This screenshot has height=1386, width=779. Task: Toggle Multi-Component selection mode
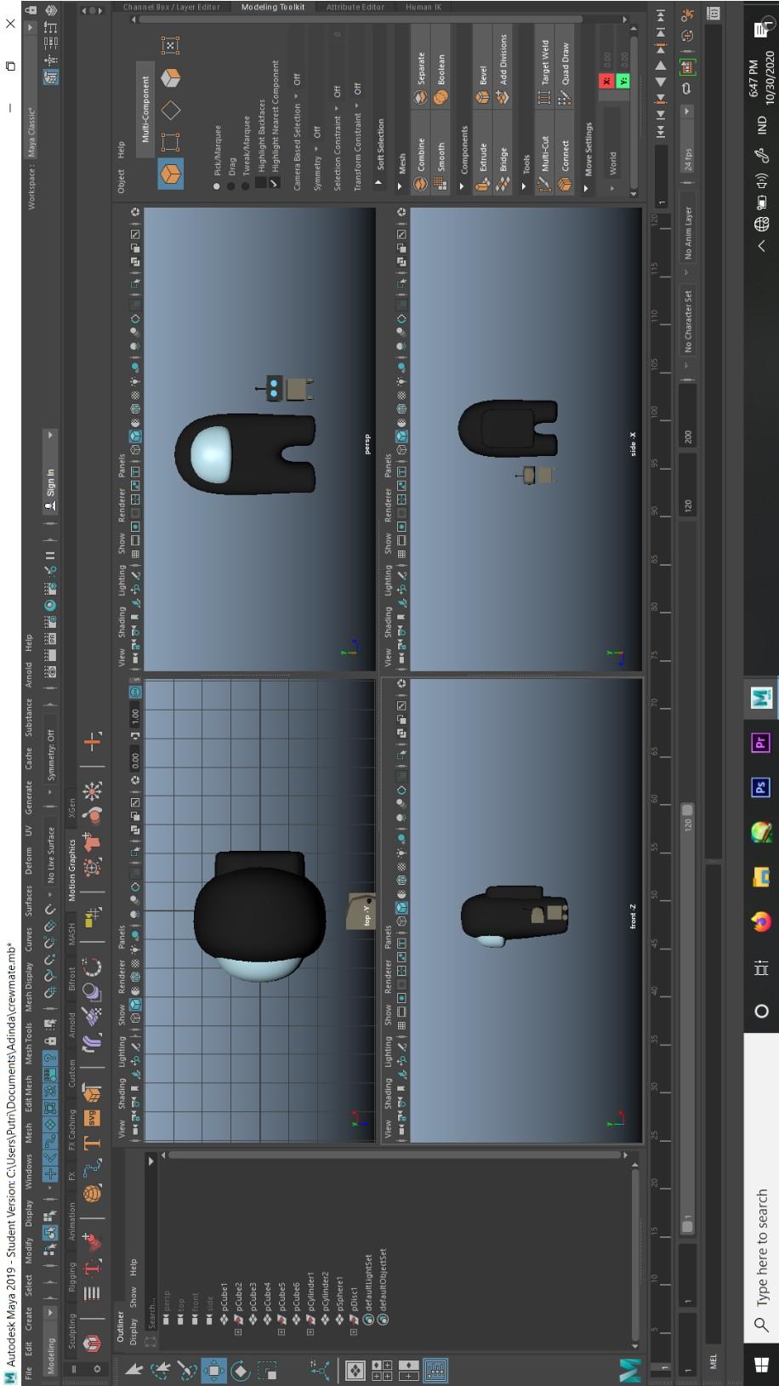145,109
